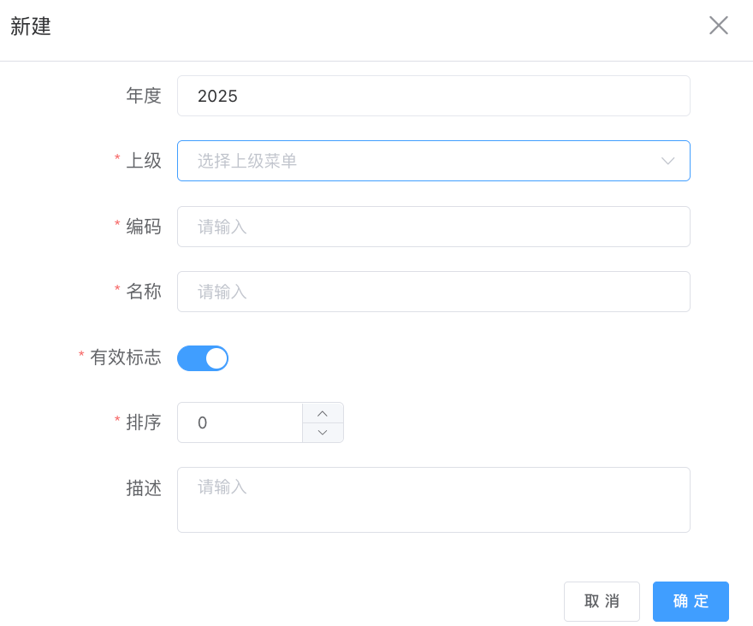
Task: Focus the 名称 input box
Action: tap(433, 292)
